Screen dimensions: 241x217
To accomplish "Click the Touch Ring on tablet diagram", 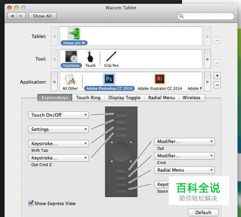I will 121,152.
